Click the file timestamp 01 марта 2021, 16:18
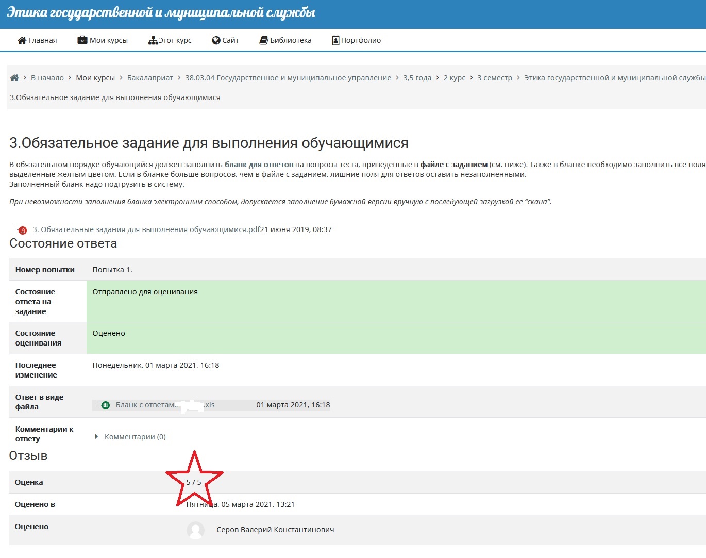Image resolution: width=706 pixels, height=558 pixels. 293,405
